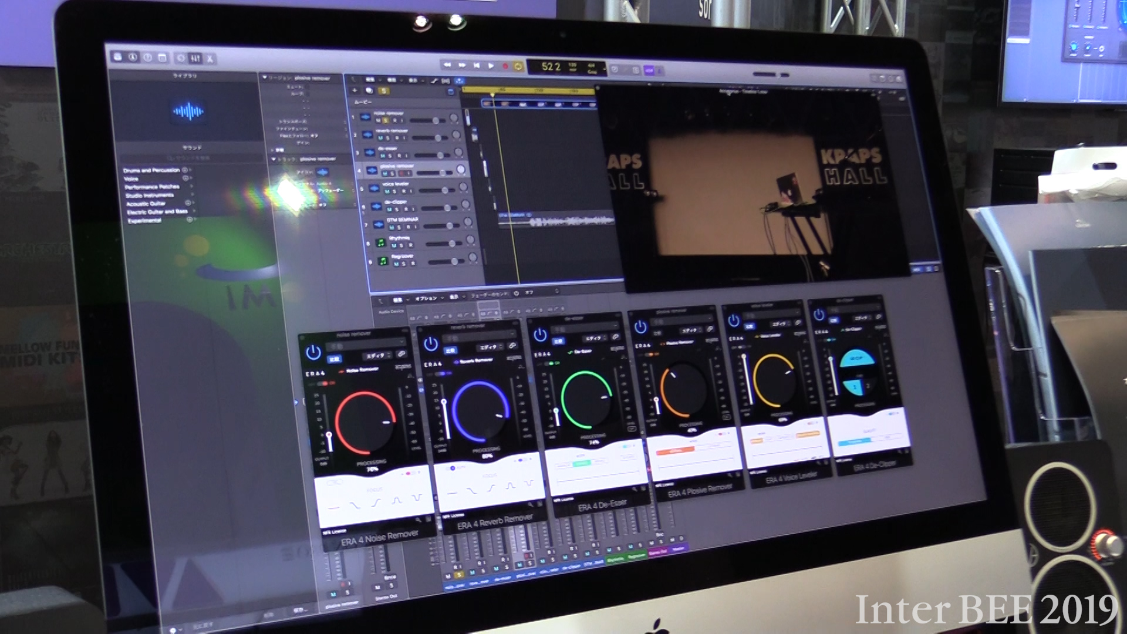Power off the De-Clipper plugin

click(819, 315)
